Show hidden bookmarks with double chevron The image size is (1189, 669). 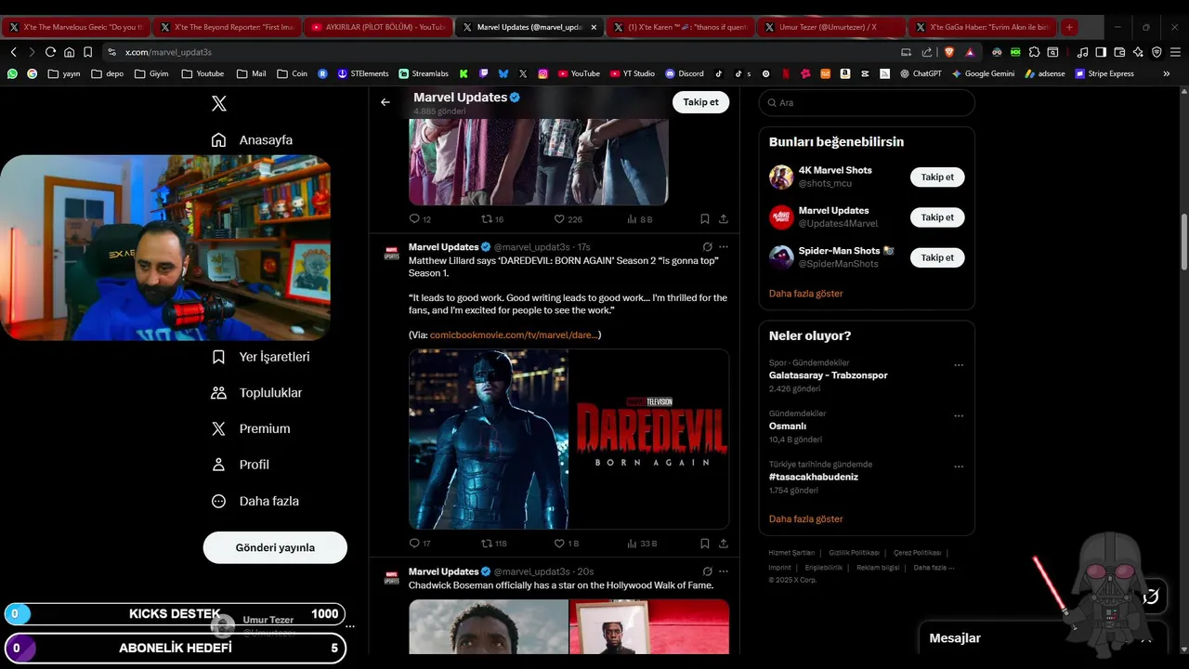tap(1167, 73)
